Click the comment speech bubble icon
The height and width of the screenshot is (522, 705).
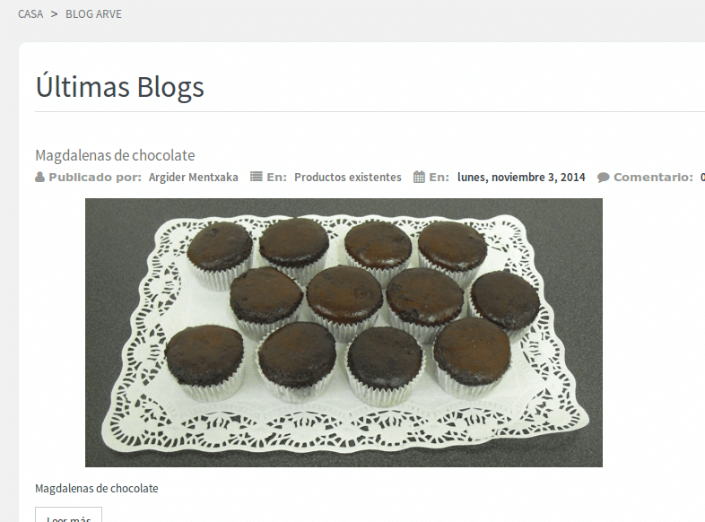[603, 178]
